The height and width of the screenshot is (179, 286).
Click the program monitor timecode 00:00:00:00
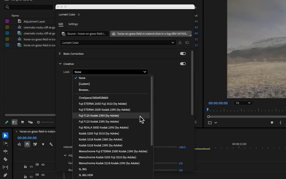(218, 103)
